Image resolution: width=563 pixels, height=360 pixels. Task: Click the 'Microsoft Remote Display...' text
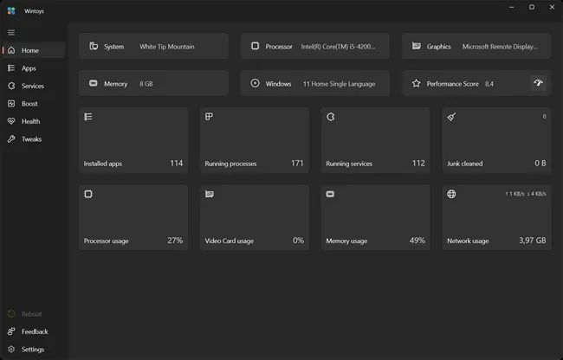point(500,47)
